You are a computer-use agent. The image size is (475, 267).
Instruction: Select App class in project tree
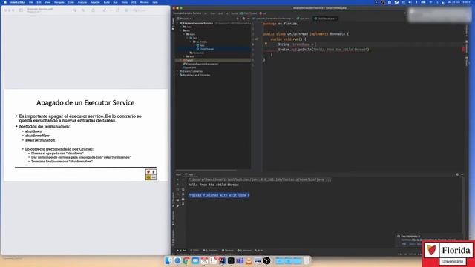point(202,45)
